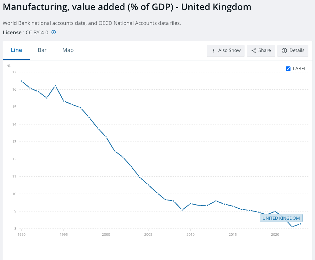Click the checkmark icon inside the LABEL checkbox

pos(288,69)
